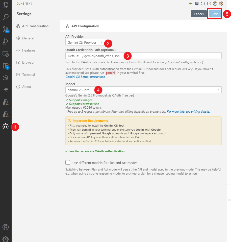Open the Cline robot icon in activity bar

point(6,126)
